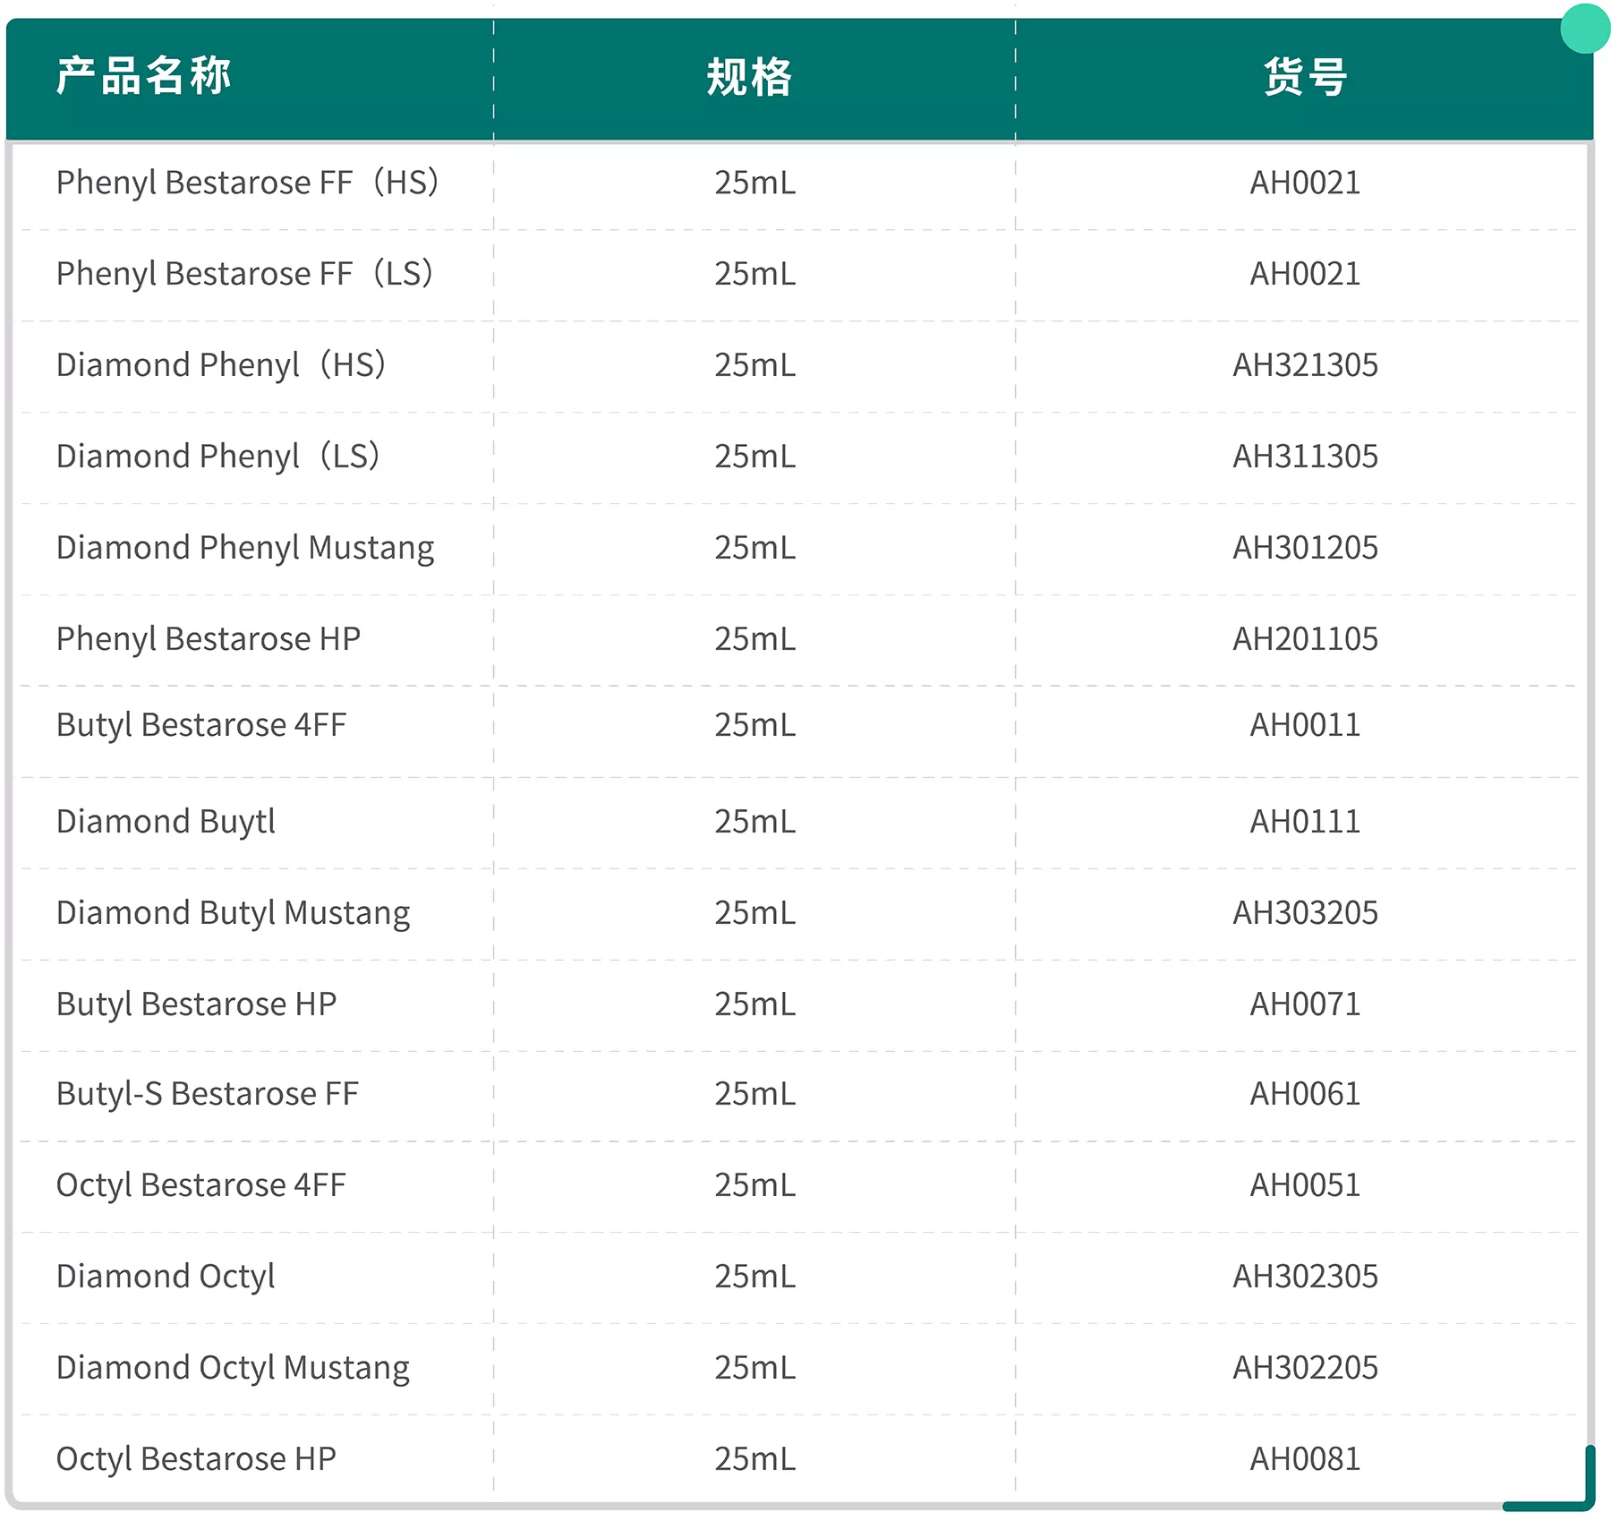
Task: Click catalog number AH0051
Action: click(x=1305, y=1185)
